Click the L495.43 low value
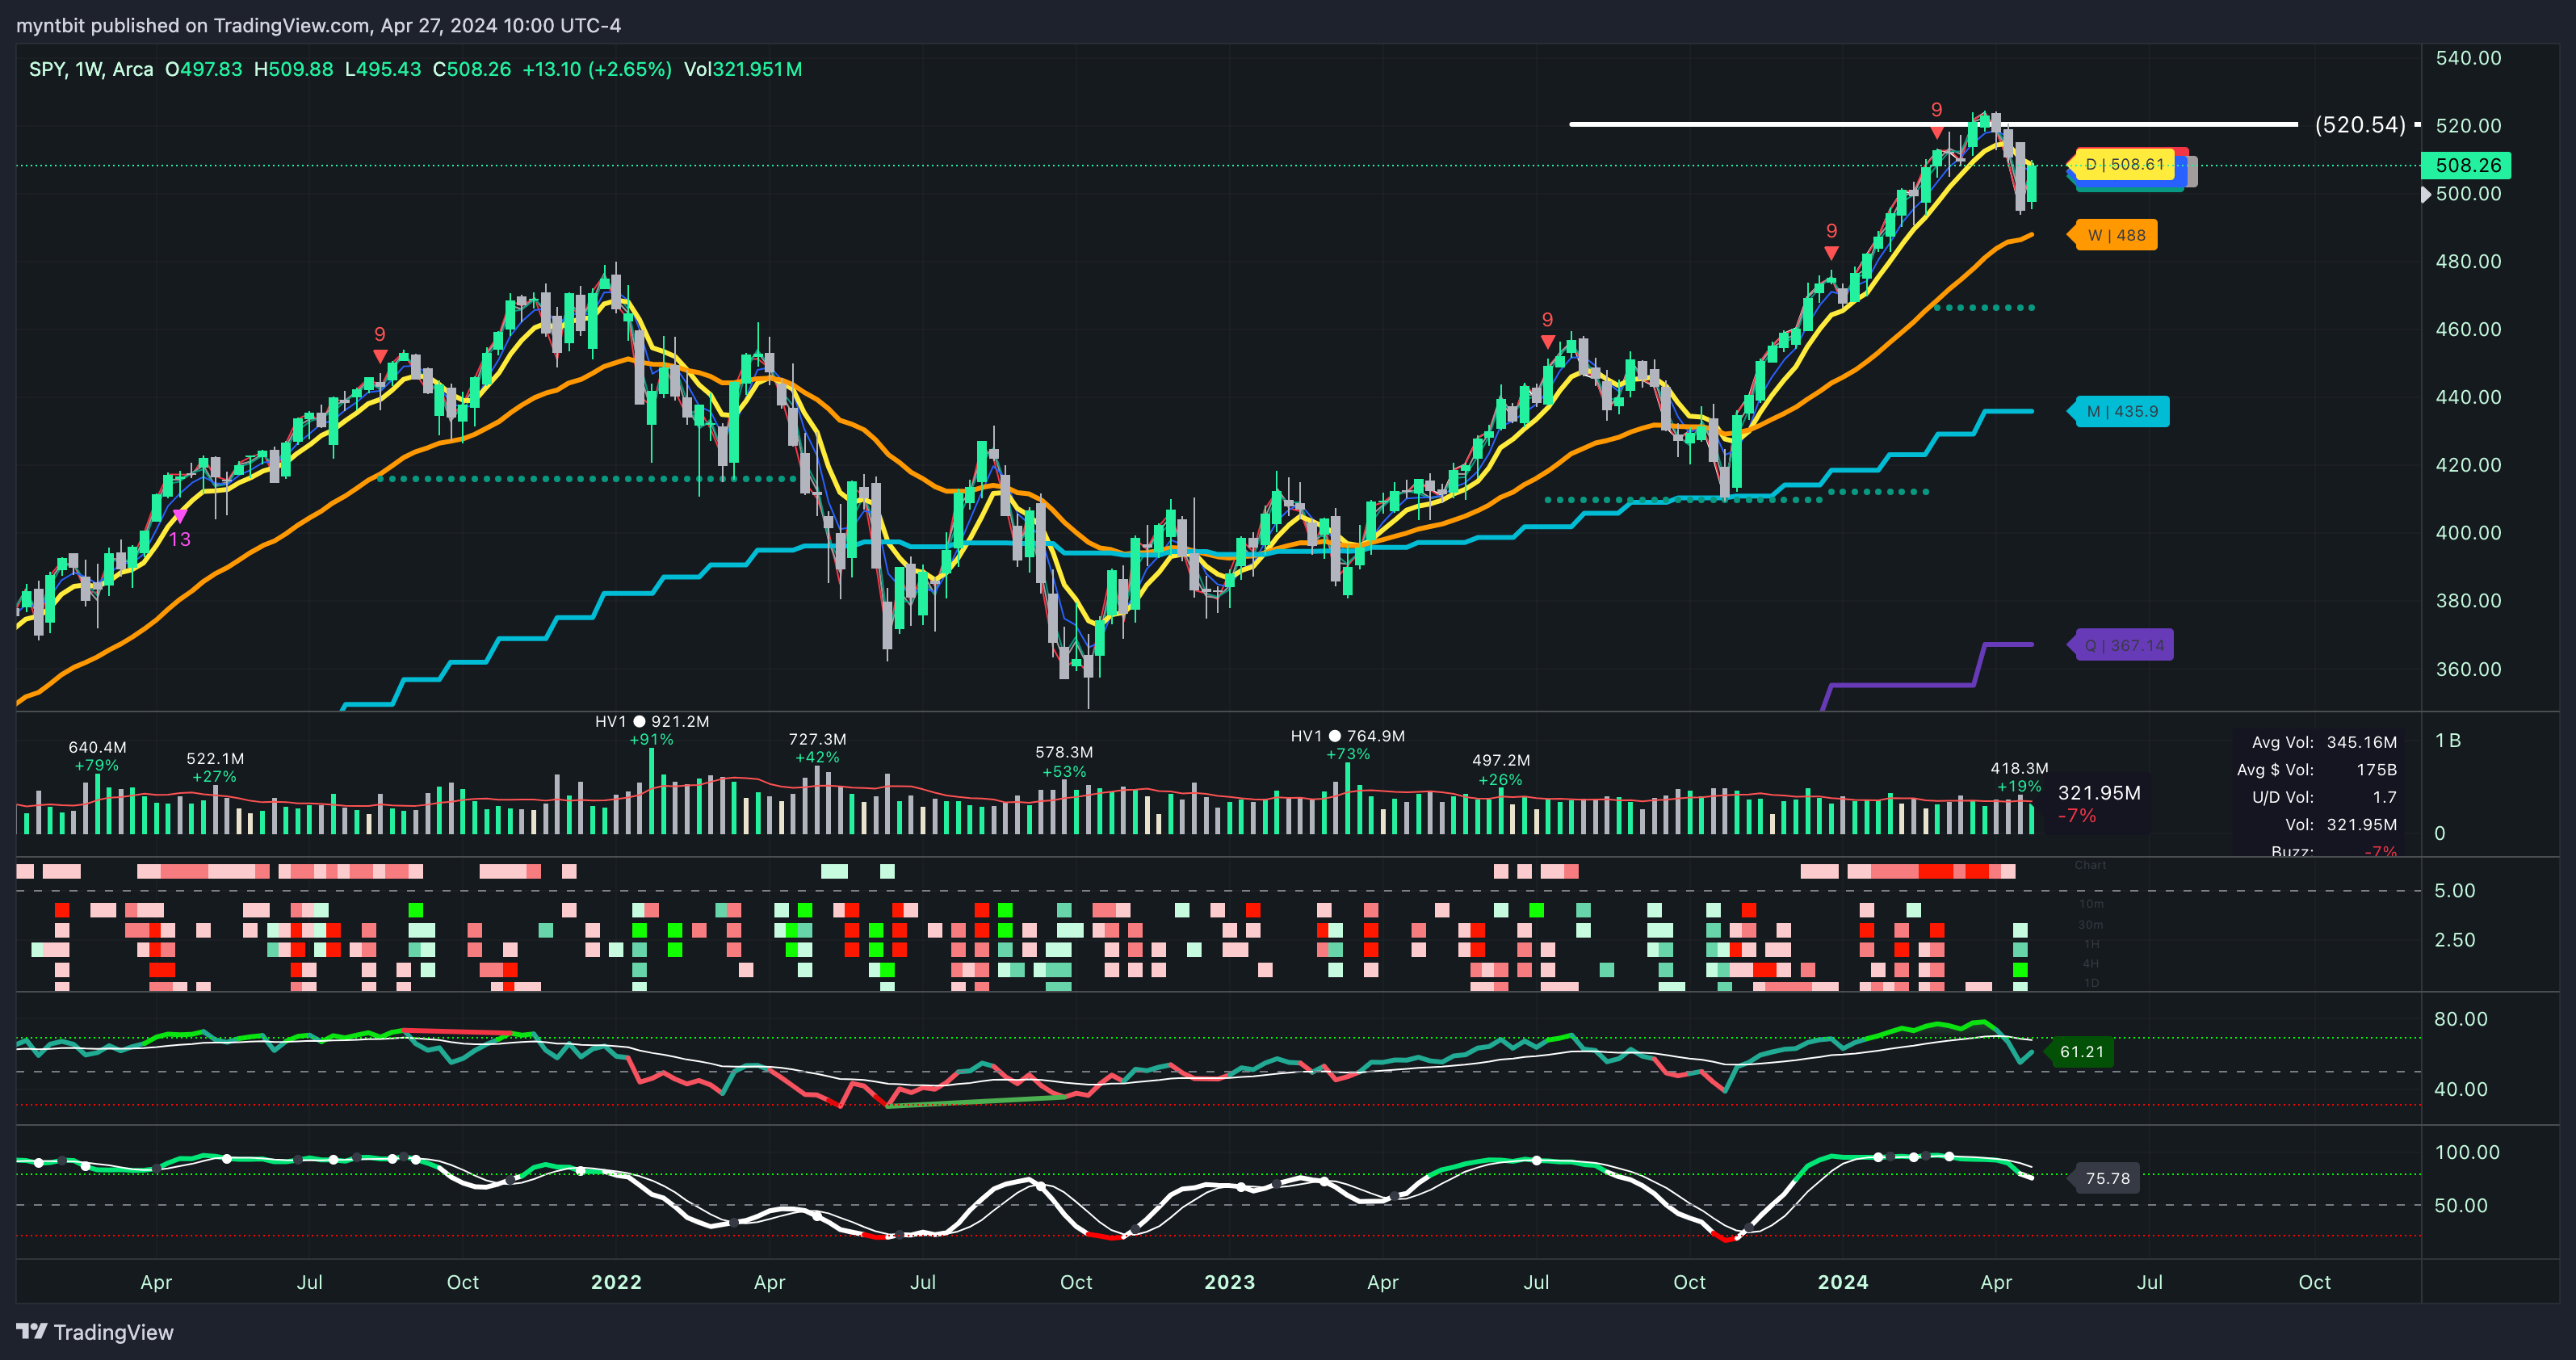The image size is (2576, 1360). [383, 69]
